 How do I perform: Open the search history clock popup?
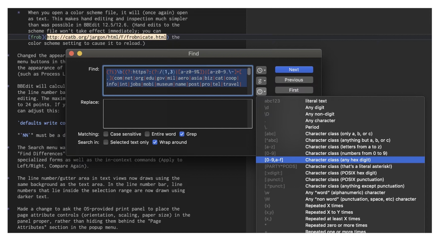[x=261, y=70]
